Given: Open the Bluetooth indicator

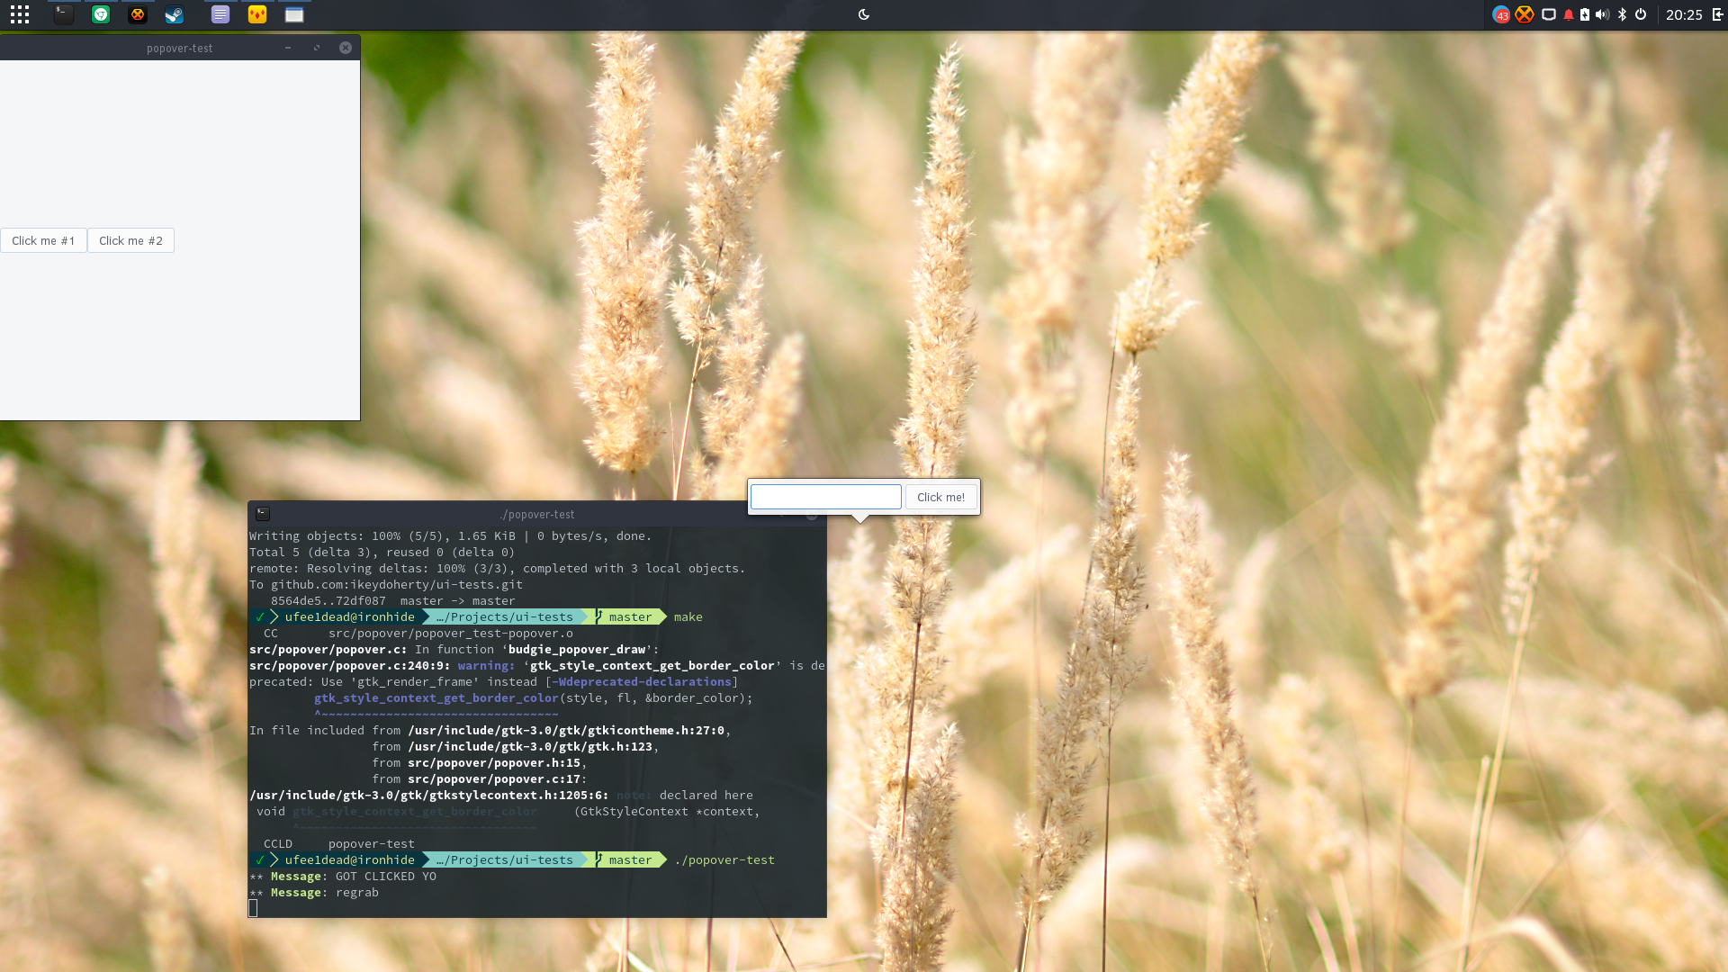Looking at the screenshot, I should coord(1623,14).
